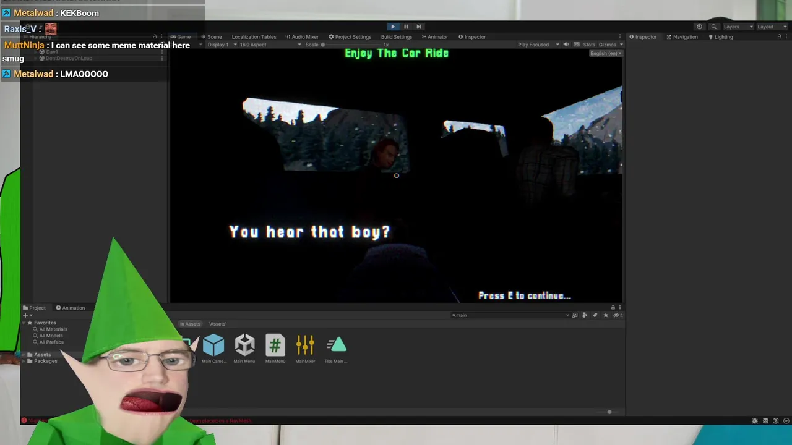Image resolution: width=792 pixels, height=445 pixels.
Task: Open the Play Focused dropdown
Action: coord(538,44)
